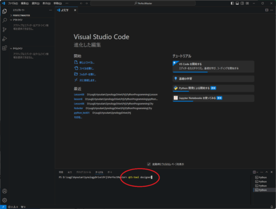This screenshot has width=276, height=209.
Task: Open the recent python_test01 project link
Action: 82,113
